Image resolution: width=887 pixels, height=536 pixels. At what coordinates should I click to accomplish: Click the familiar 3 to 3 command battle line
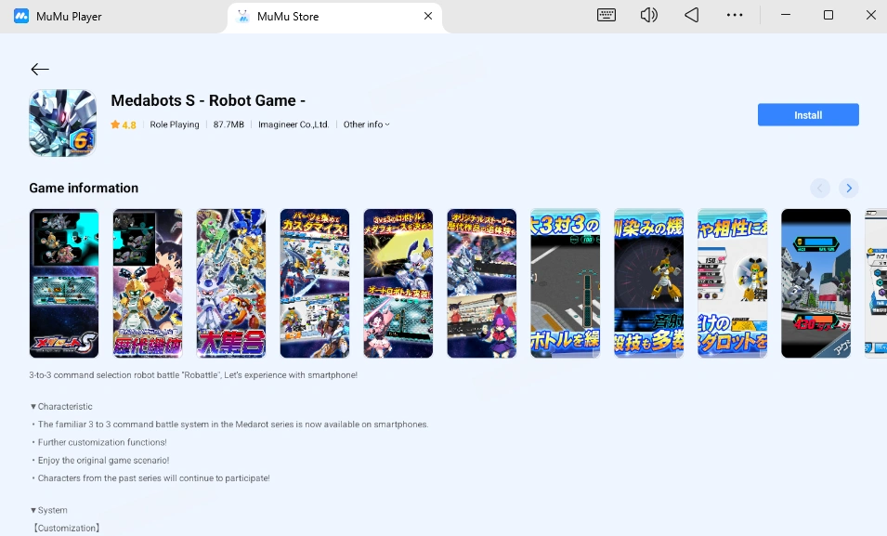pyautogui.click(x=233, y=424)
